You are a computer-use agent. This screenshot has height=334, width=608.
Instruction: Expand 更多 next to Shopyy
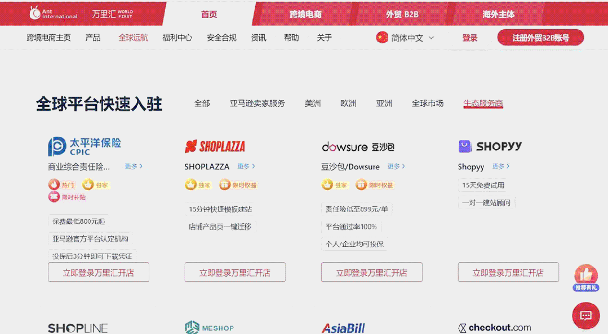[501, 166]
